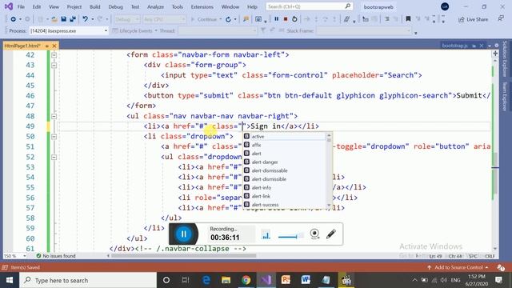The height and width of the screenshot is (288, 512).
Task: Open the Process iisexpress.exe dropdown
Action: click(68, 30)
